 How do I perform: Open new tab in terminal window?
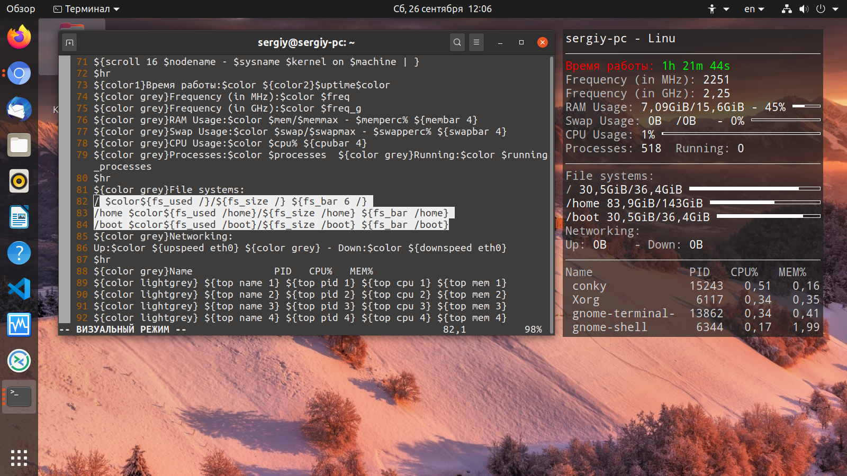tap(69, 42)
